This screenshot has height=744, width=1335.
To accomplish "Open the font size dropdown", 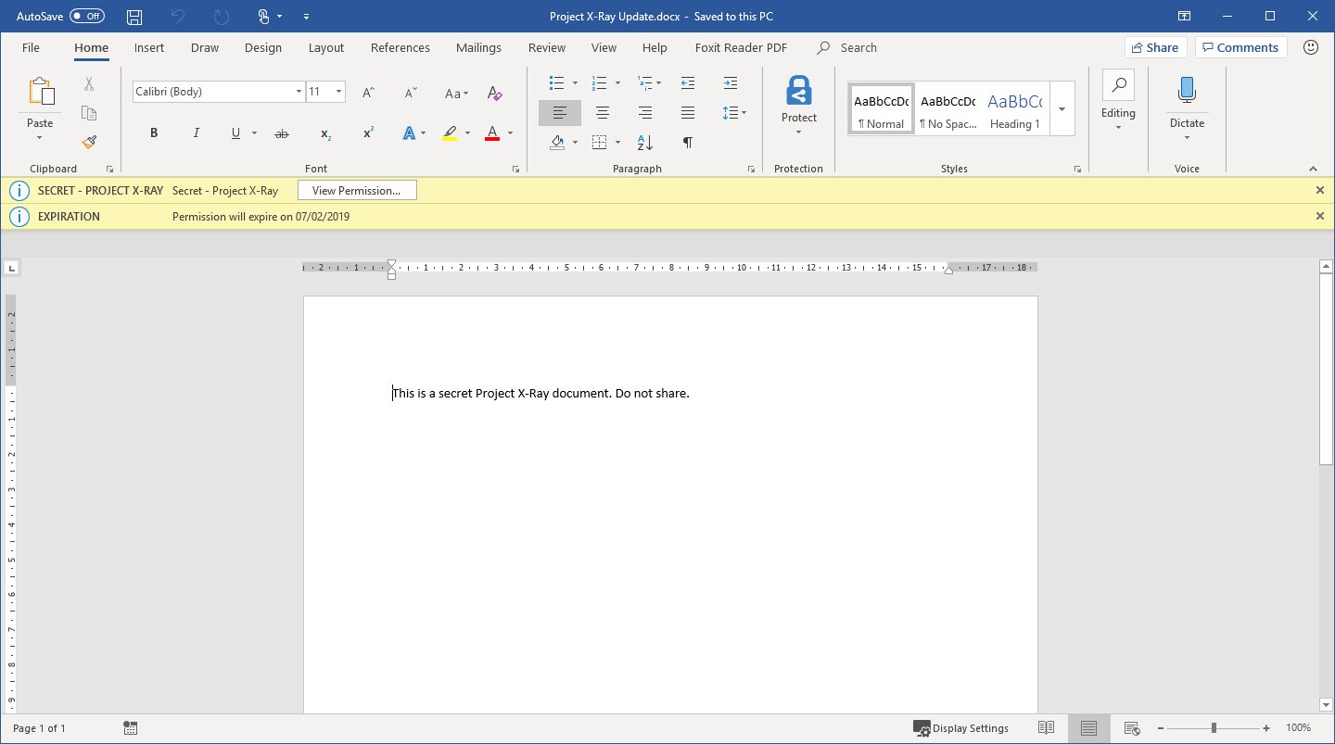I will (x=339, y=92).
